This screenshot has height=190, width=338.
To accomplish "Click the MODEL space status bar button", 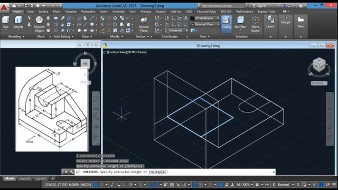I will pos(86,185).
